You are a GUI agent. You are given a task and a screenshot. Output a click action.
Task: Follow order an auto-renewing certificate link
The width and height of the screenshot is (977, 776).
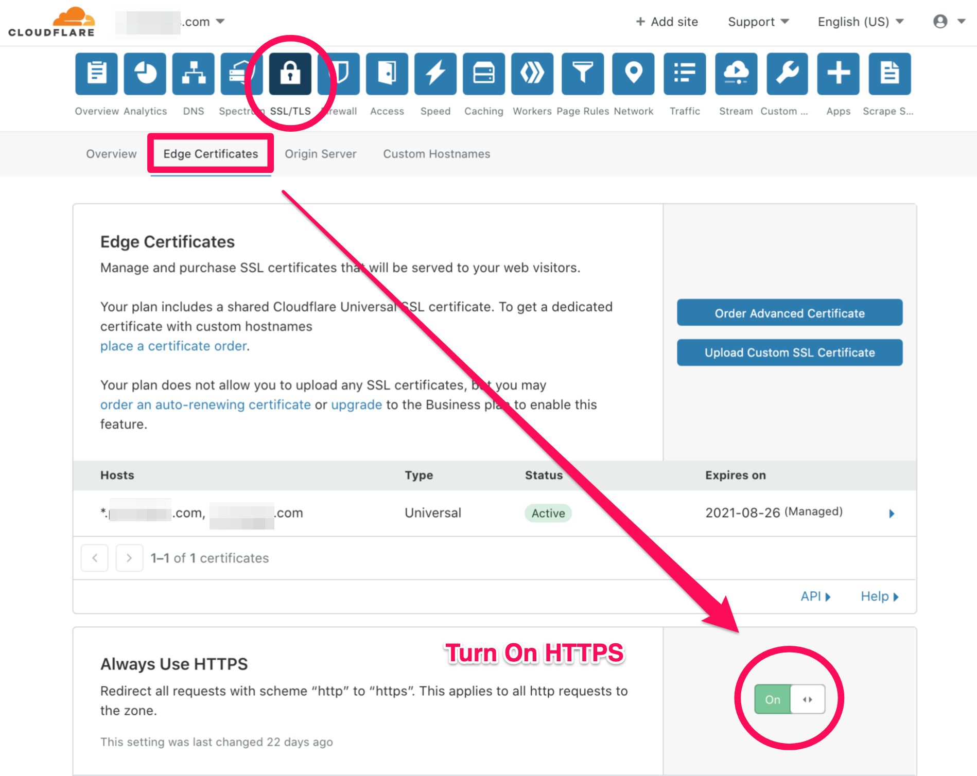click(205, 404)
